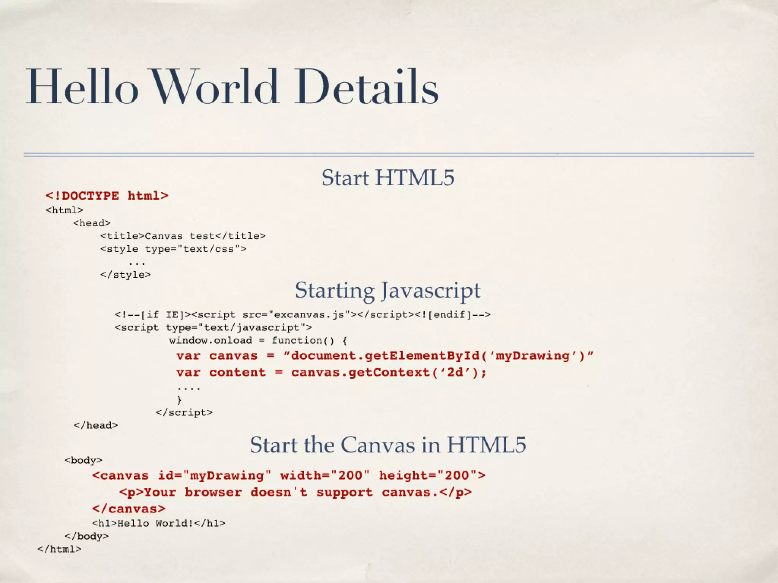Click the var content getContext line
Screen dimensions: 778x583
[x=332, y=372]
